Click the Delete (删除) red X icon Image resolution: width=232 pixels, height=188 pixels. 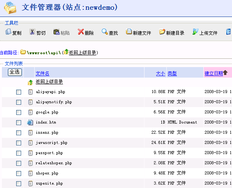[x=81, y=32]
